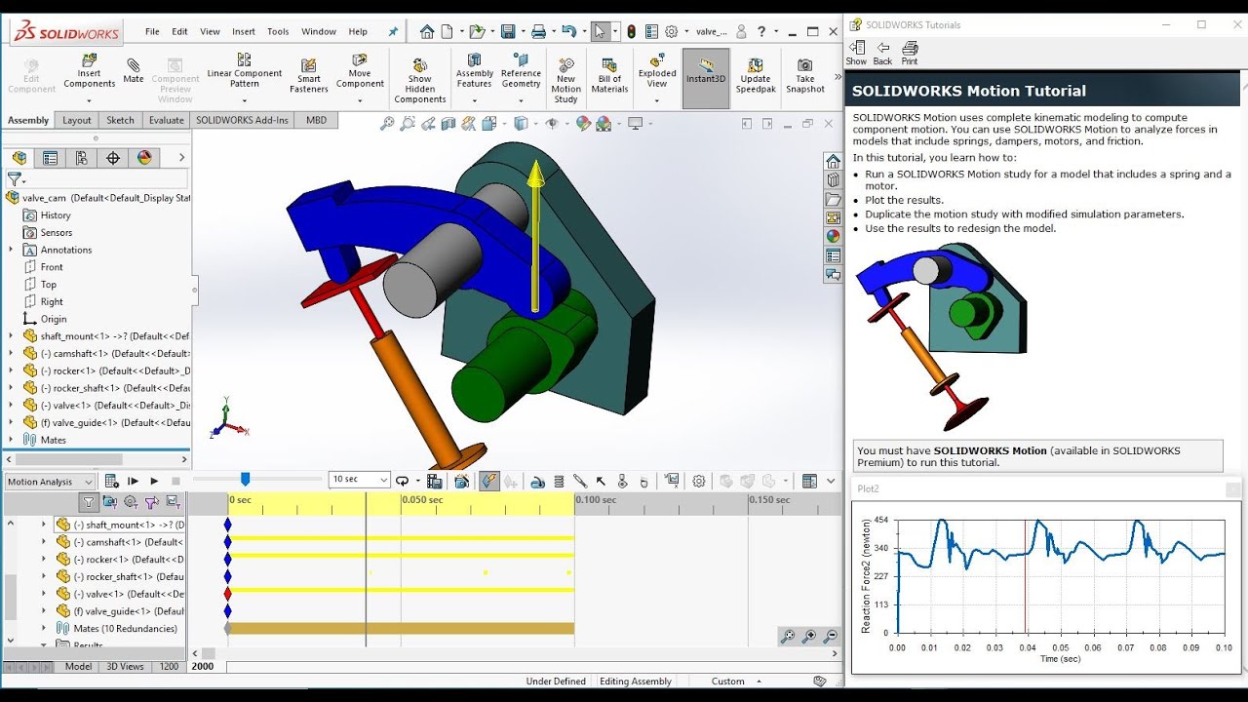Click Play from Start in the Motion Manager
This screenshot has height=702, width=1248.
tap(133, 481)
